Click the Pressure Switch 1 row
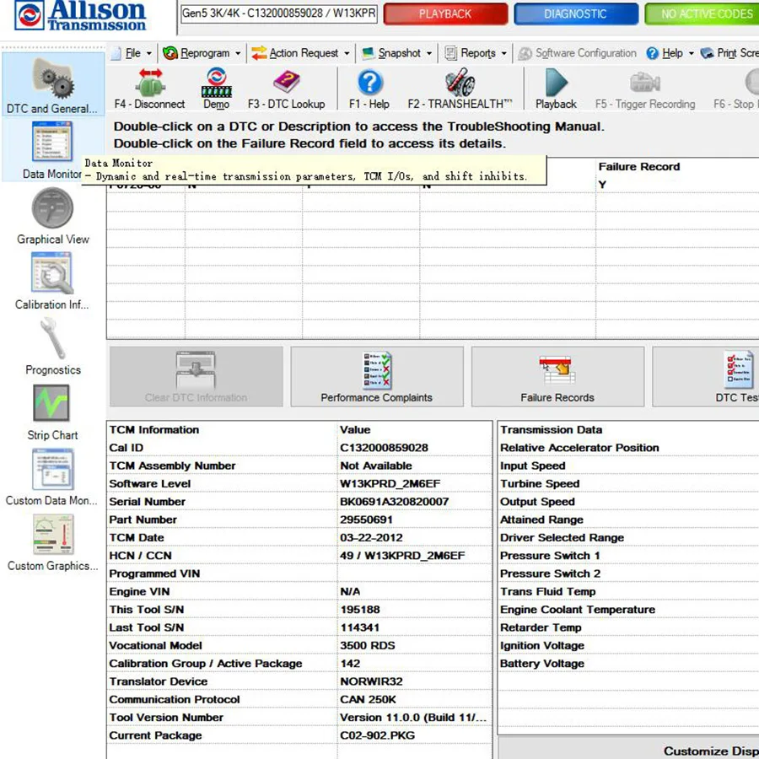 pyautogui.click(x=629, y=555)
